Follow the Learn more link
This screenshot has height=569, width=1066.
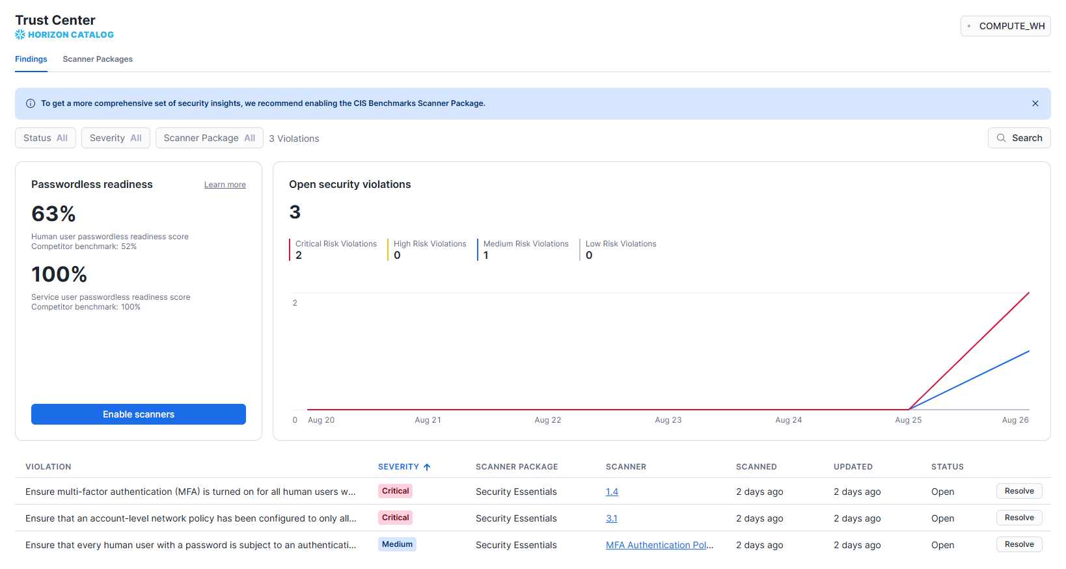click(225, 185)
